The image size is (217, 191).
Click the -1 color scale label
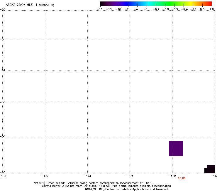point(145,9)
